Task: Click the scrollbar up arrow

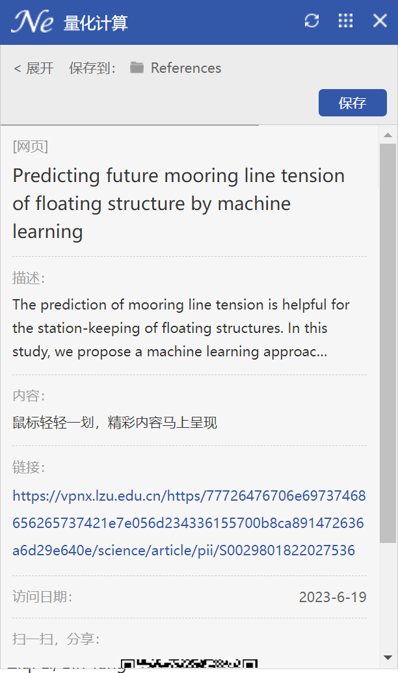Action: click(x=388, y=135)
